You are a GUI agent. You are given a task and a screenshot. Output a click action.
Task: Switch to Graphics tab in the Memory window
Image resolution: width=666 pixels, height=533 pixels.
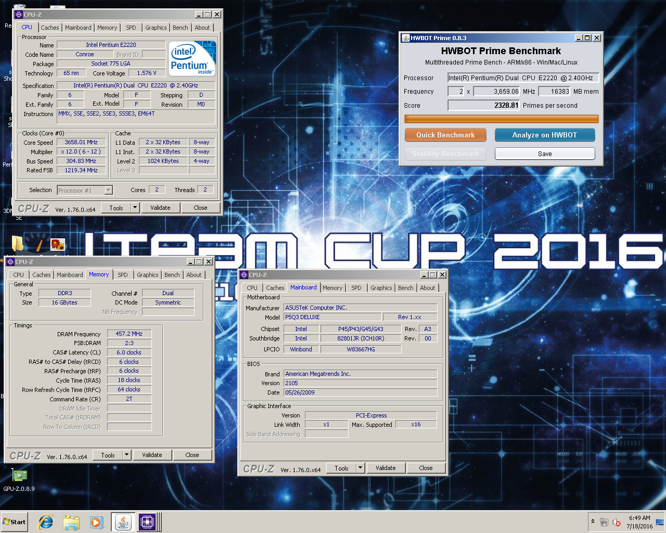pyautogui.click(x=148, y=275)
